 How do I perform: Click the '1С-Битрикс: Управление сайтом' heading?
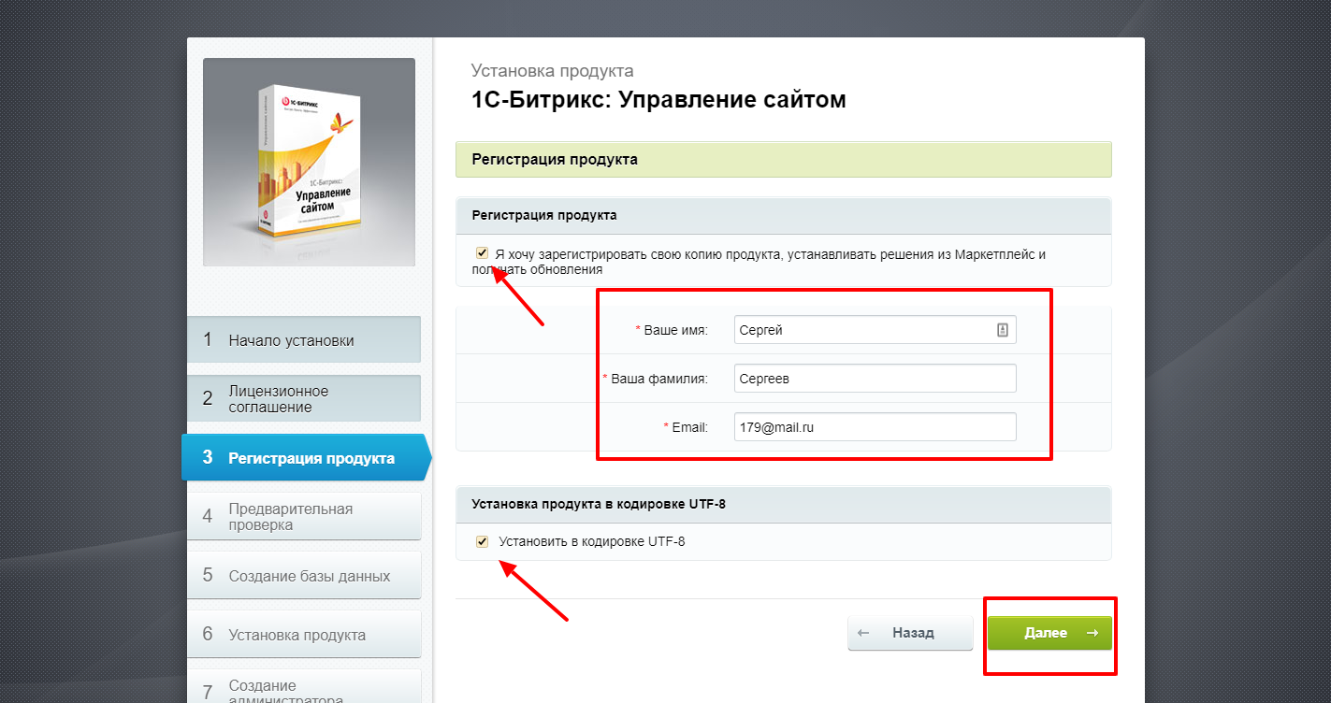[658, 99]
